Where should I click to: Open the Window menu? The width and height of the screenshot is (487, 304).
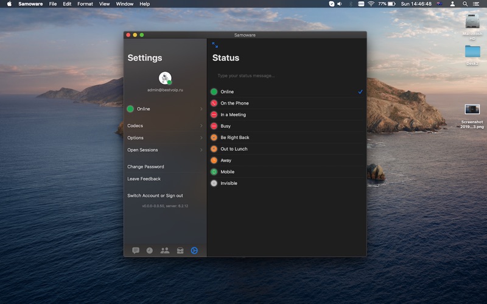[x=125, y=4]
